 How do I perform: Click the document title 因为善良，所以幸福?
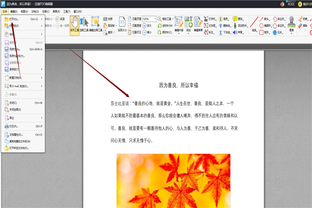tap(178, 85)
